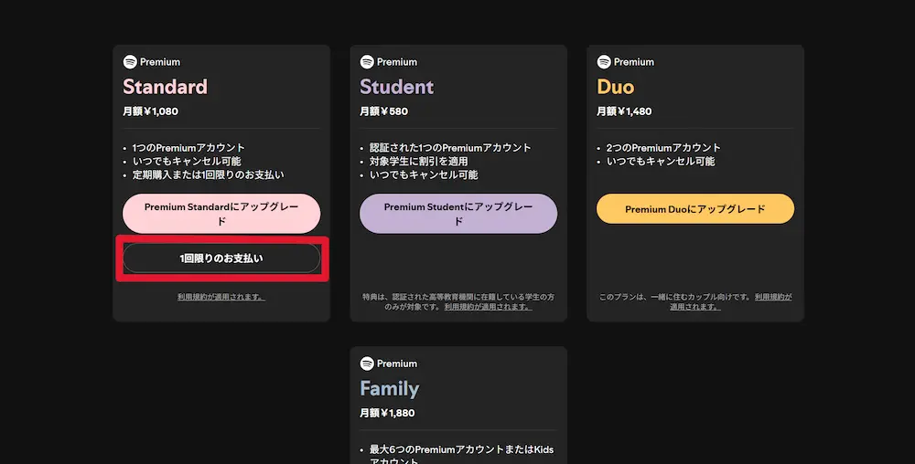This screenshot has width=915, height=464.
Task: Click the 2つのPremiumアカウント bullet in Duo
Action: tap(663, 148)
